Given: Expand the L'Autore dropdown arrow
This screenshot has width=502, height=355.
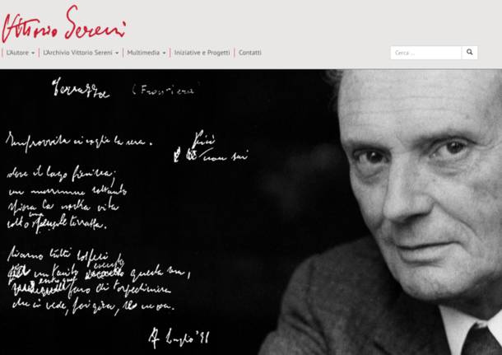Looking at the screenshot, I should coord(33,54).
